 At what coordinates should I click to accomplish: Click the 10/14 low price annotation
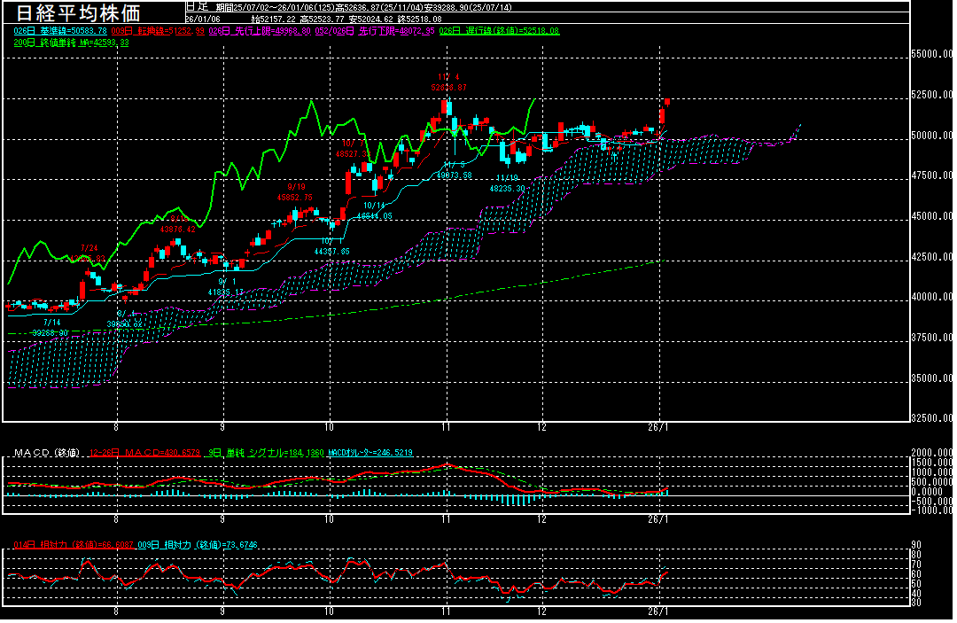click(x=374, y=210)
